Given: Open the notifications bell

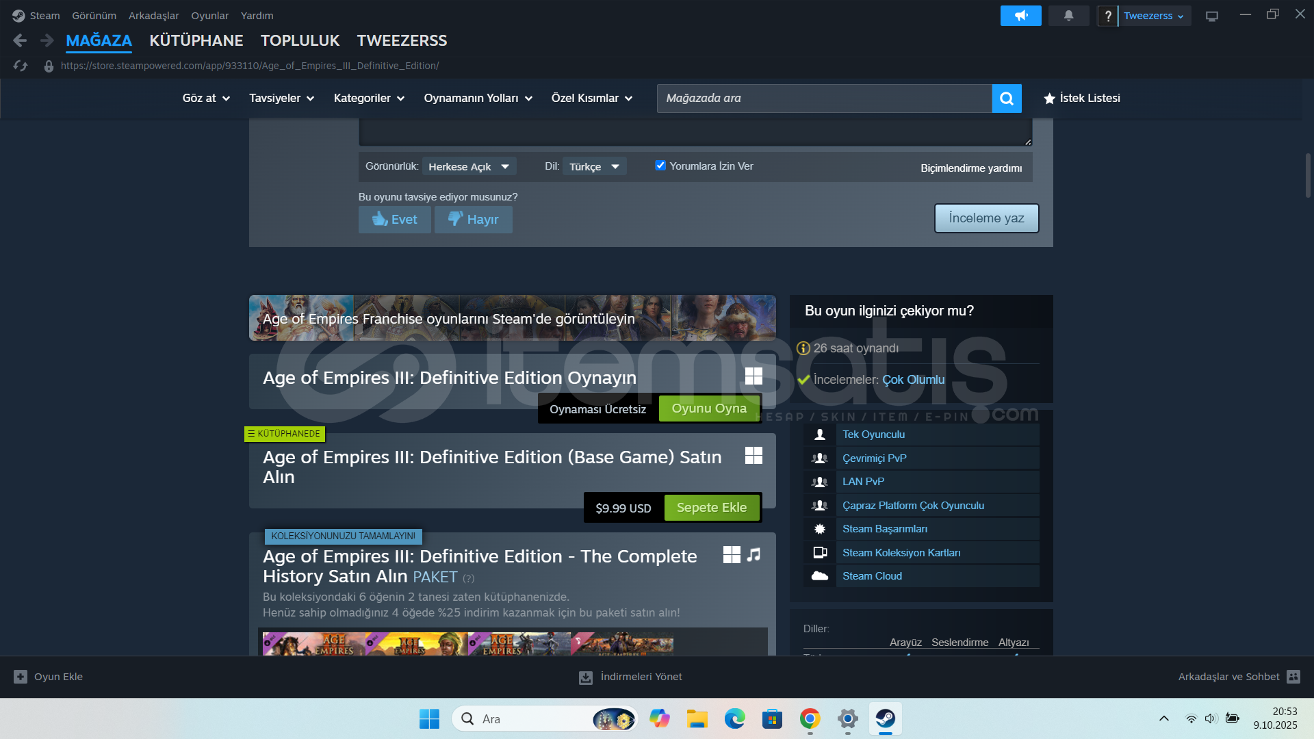Looking at the screenshot, I should coord(1068,16).
